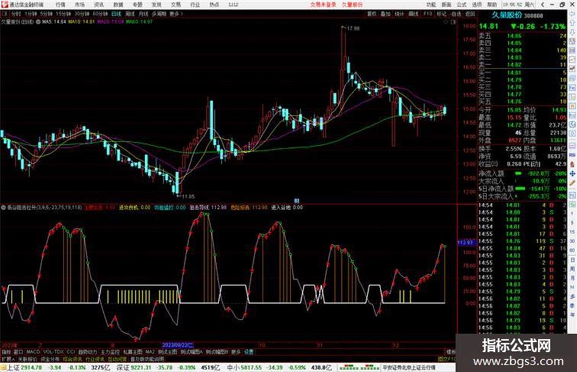Open the 资讯 menu
The image size is (577, 372).
click(99, 5)
